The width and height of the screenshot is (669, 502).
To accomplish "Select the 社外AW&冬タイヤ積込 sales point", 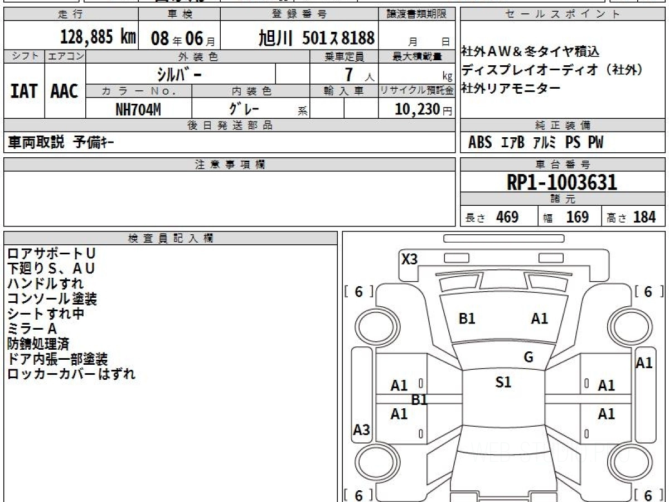I will (530, 52).
